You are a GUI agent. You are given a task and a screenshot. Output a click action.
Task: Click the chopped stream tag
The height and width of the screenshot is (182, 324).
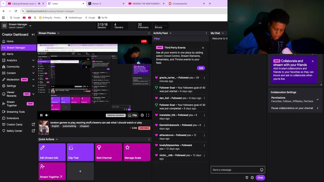click(84, 126)
